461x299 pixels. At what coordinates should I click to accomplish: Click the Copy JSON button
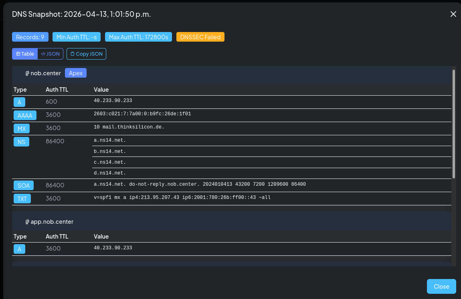pos(87,54)
